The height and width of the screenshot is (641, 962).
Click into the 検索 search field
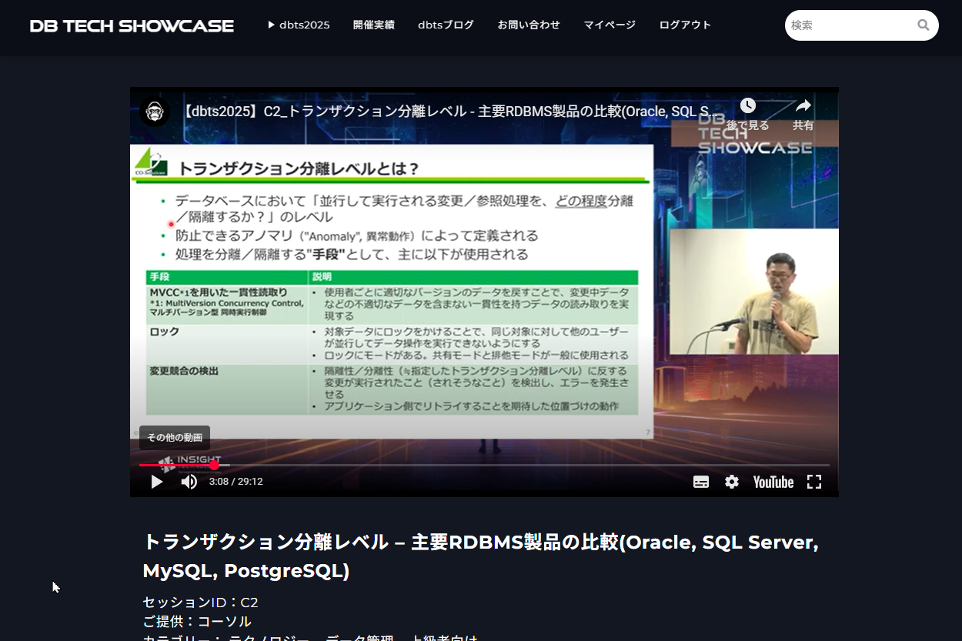[x=850, y=25]
